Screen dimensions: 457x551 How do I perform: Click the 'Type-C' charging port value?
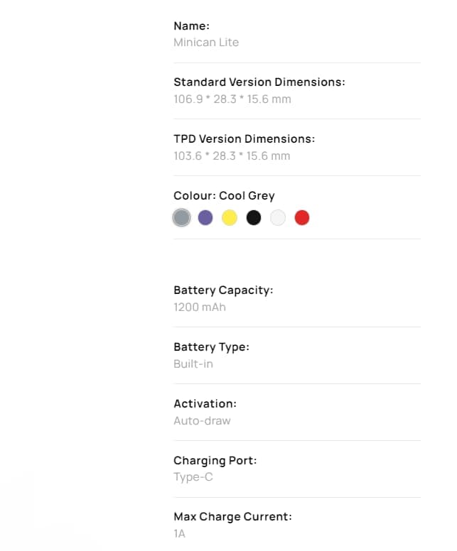[193, 477]
